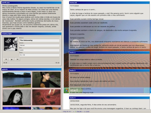Click the ??/??/2025 date in texto 3

point(74,74)
